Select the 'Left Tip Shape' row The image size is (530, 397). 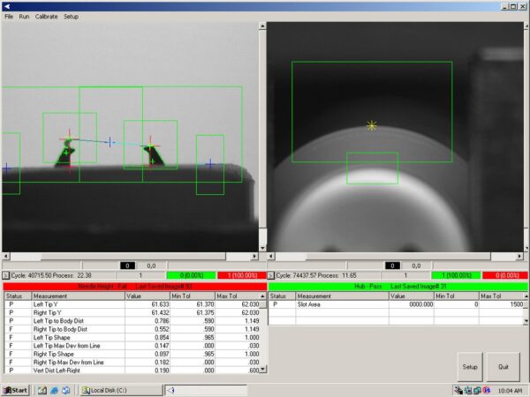(x=132, y=338)
